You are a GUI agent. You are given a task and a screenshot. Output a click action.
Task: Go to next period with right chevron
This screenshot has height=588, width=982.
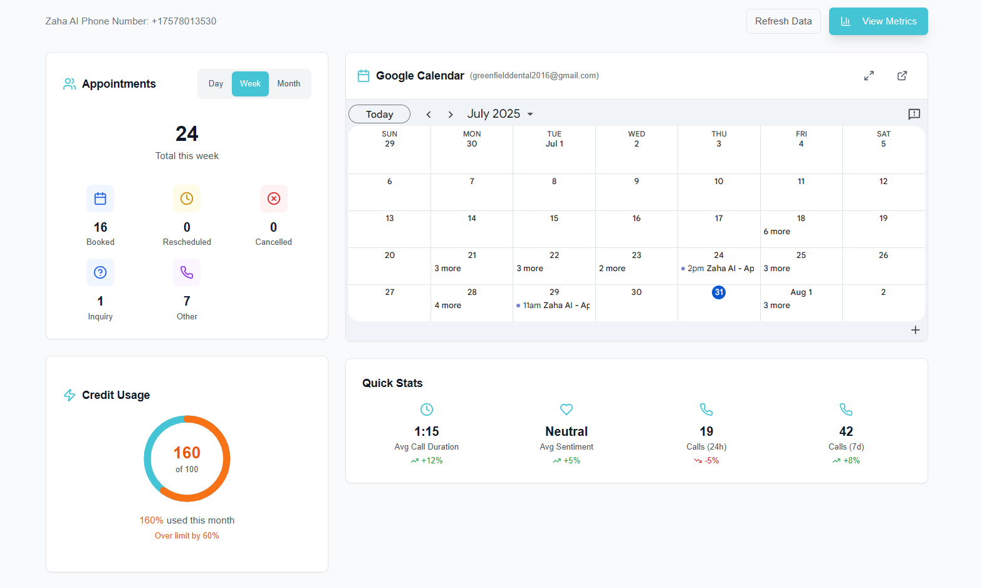(x=451, y=114)
